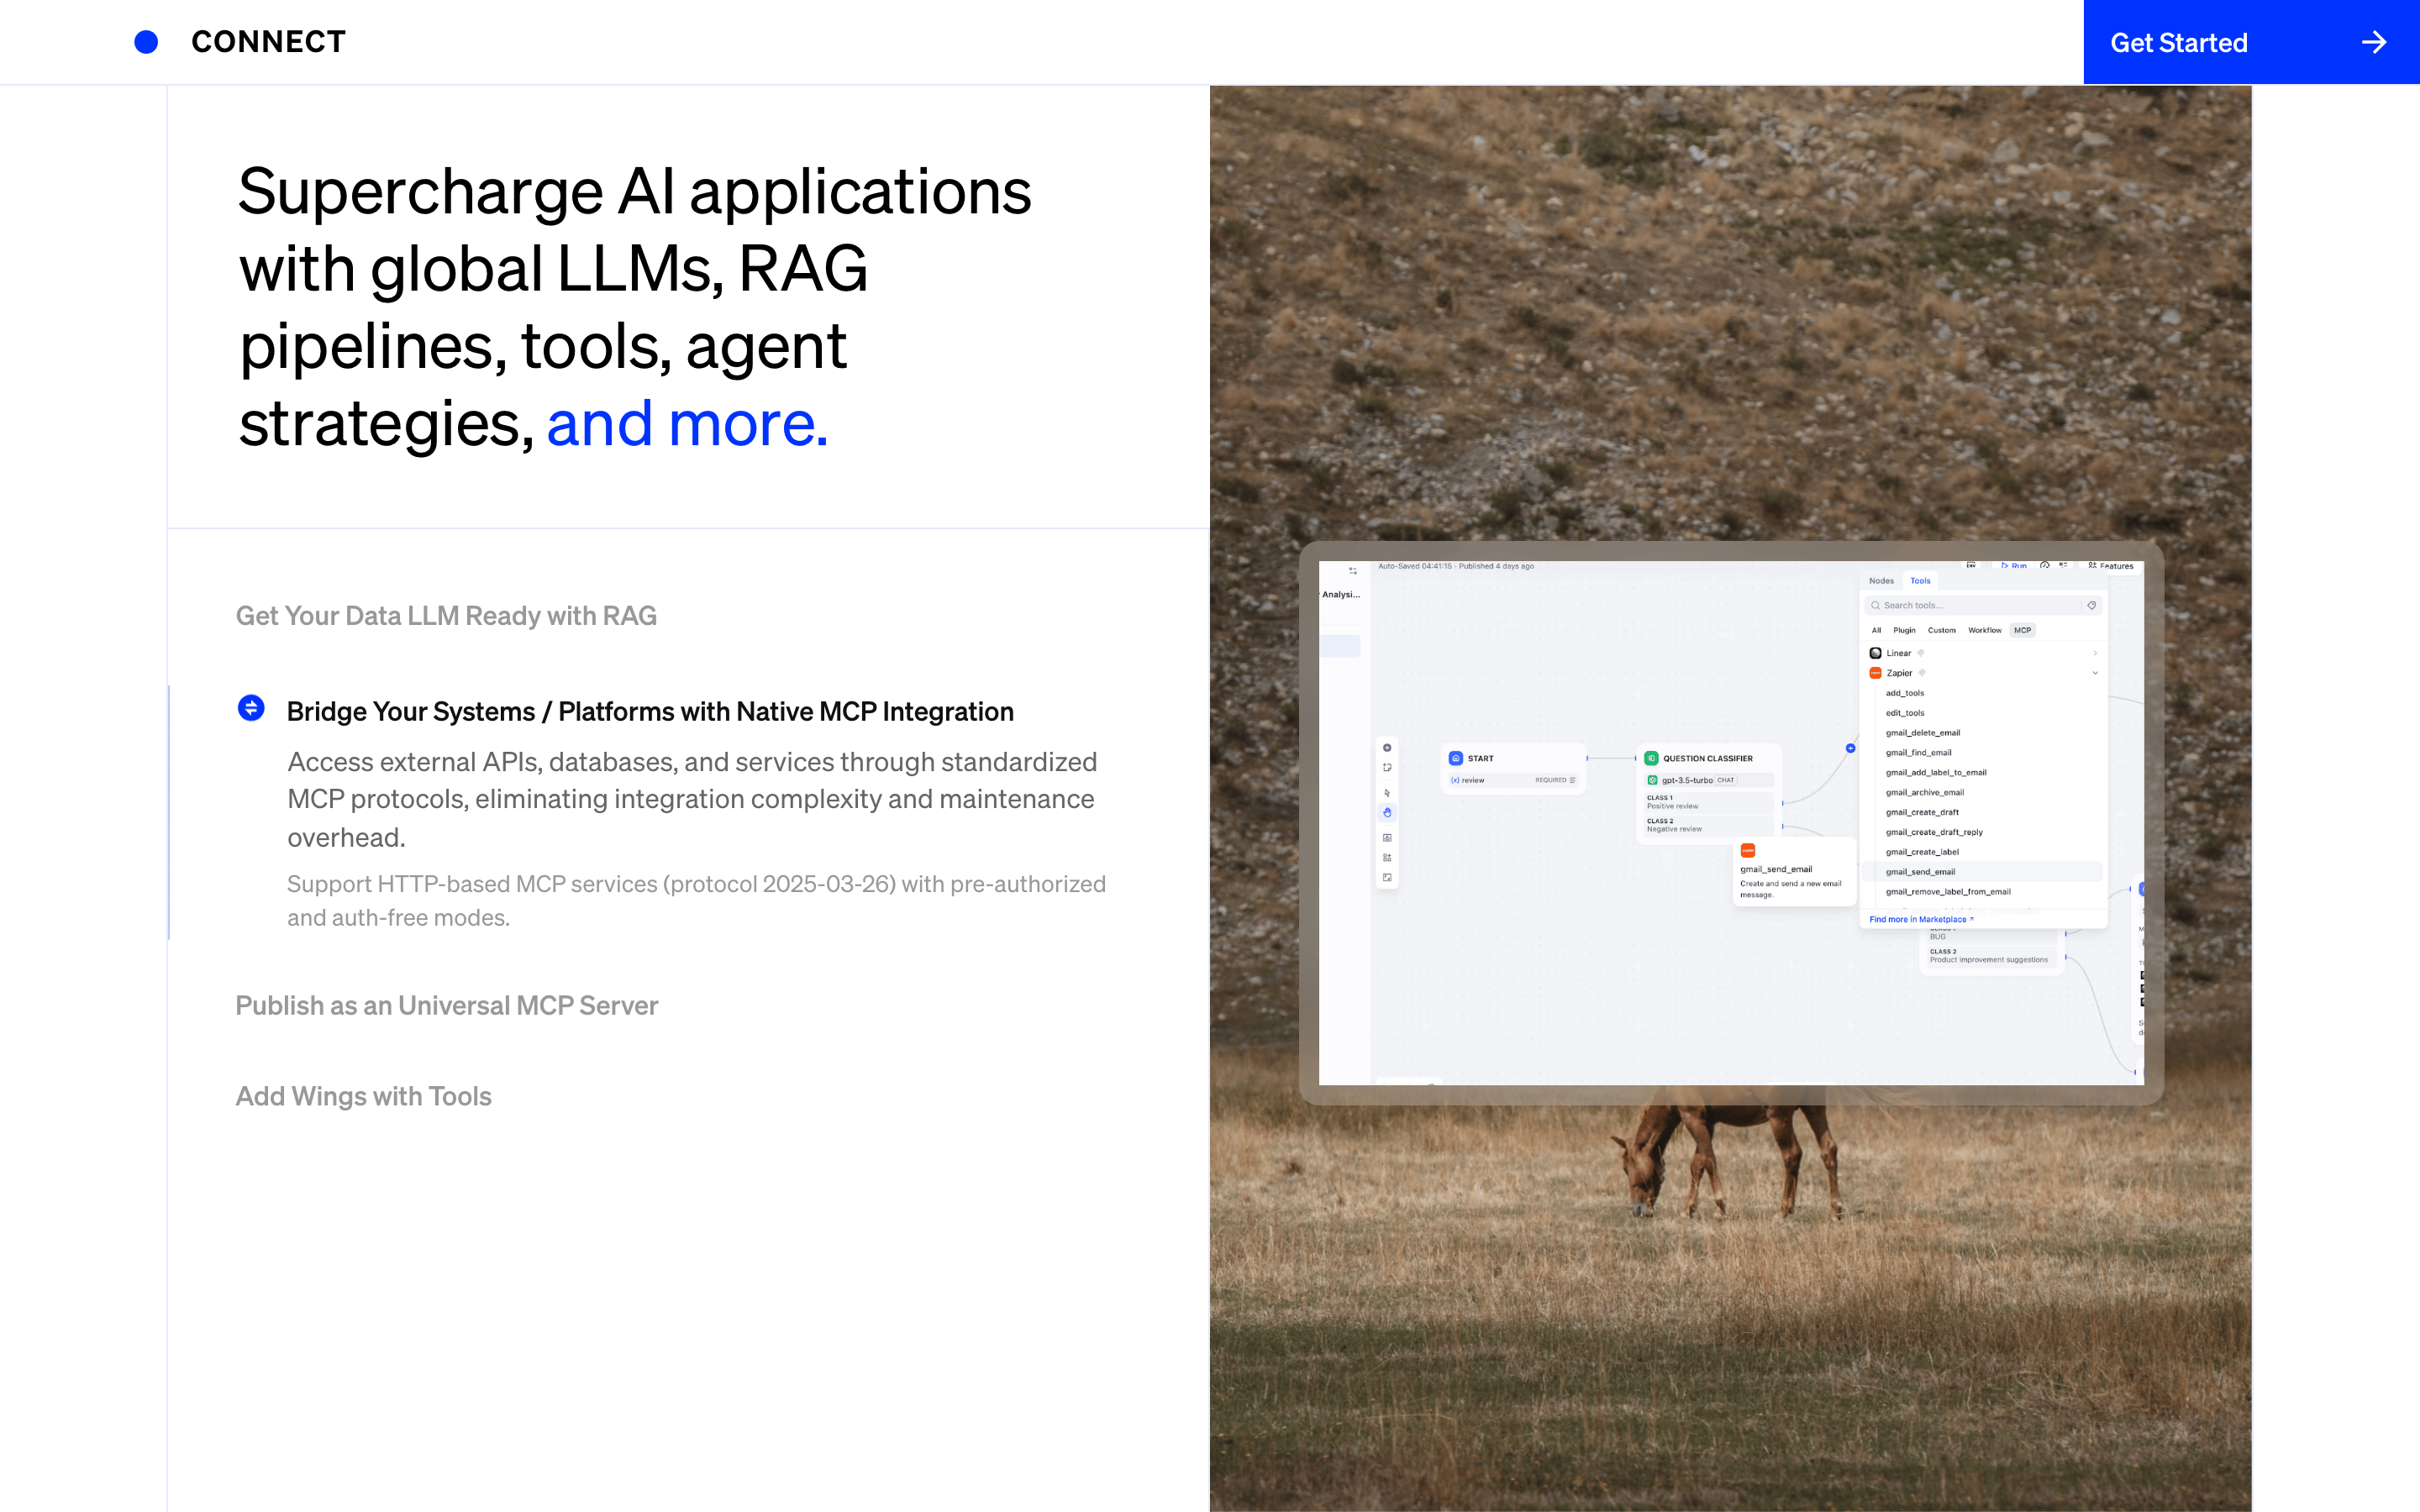The width and height of the screenshot is (2420, 1512).
Task: Click the Linear logo icon
Action: (1875, 653)
